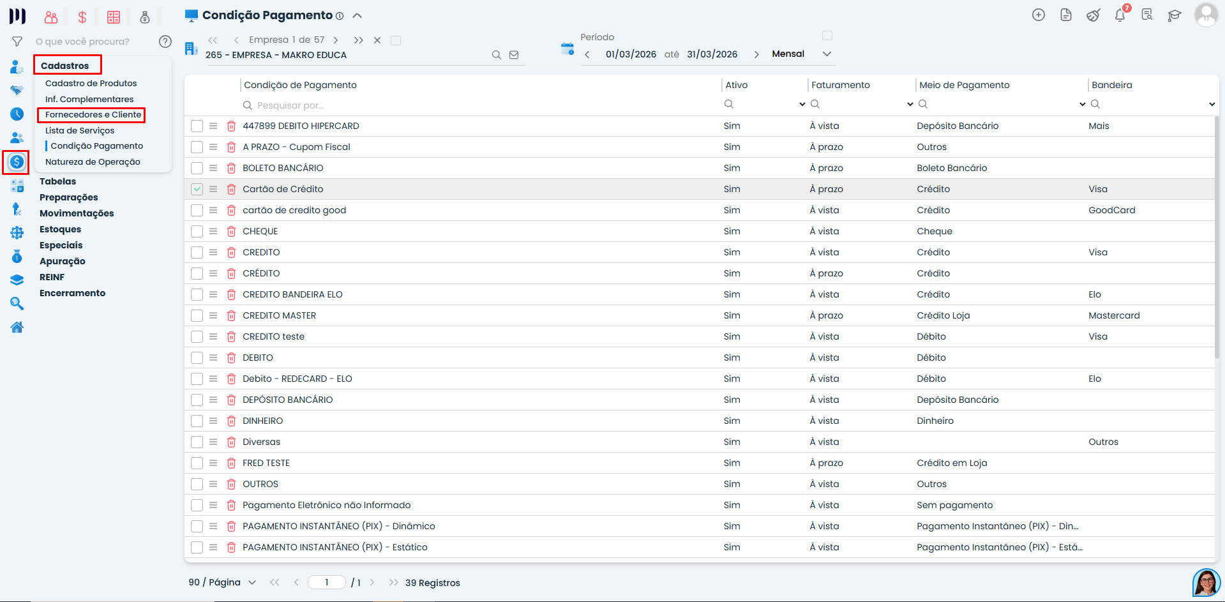Open the Mensal period dropdown

(826, 54)
